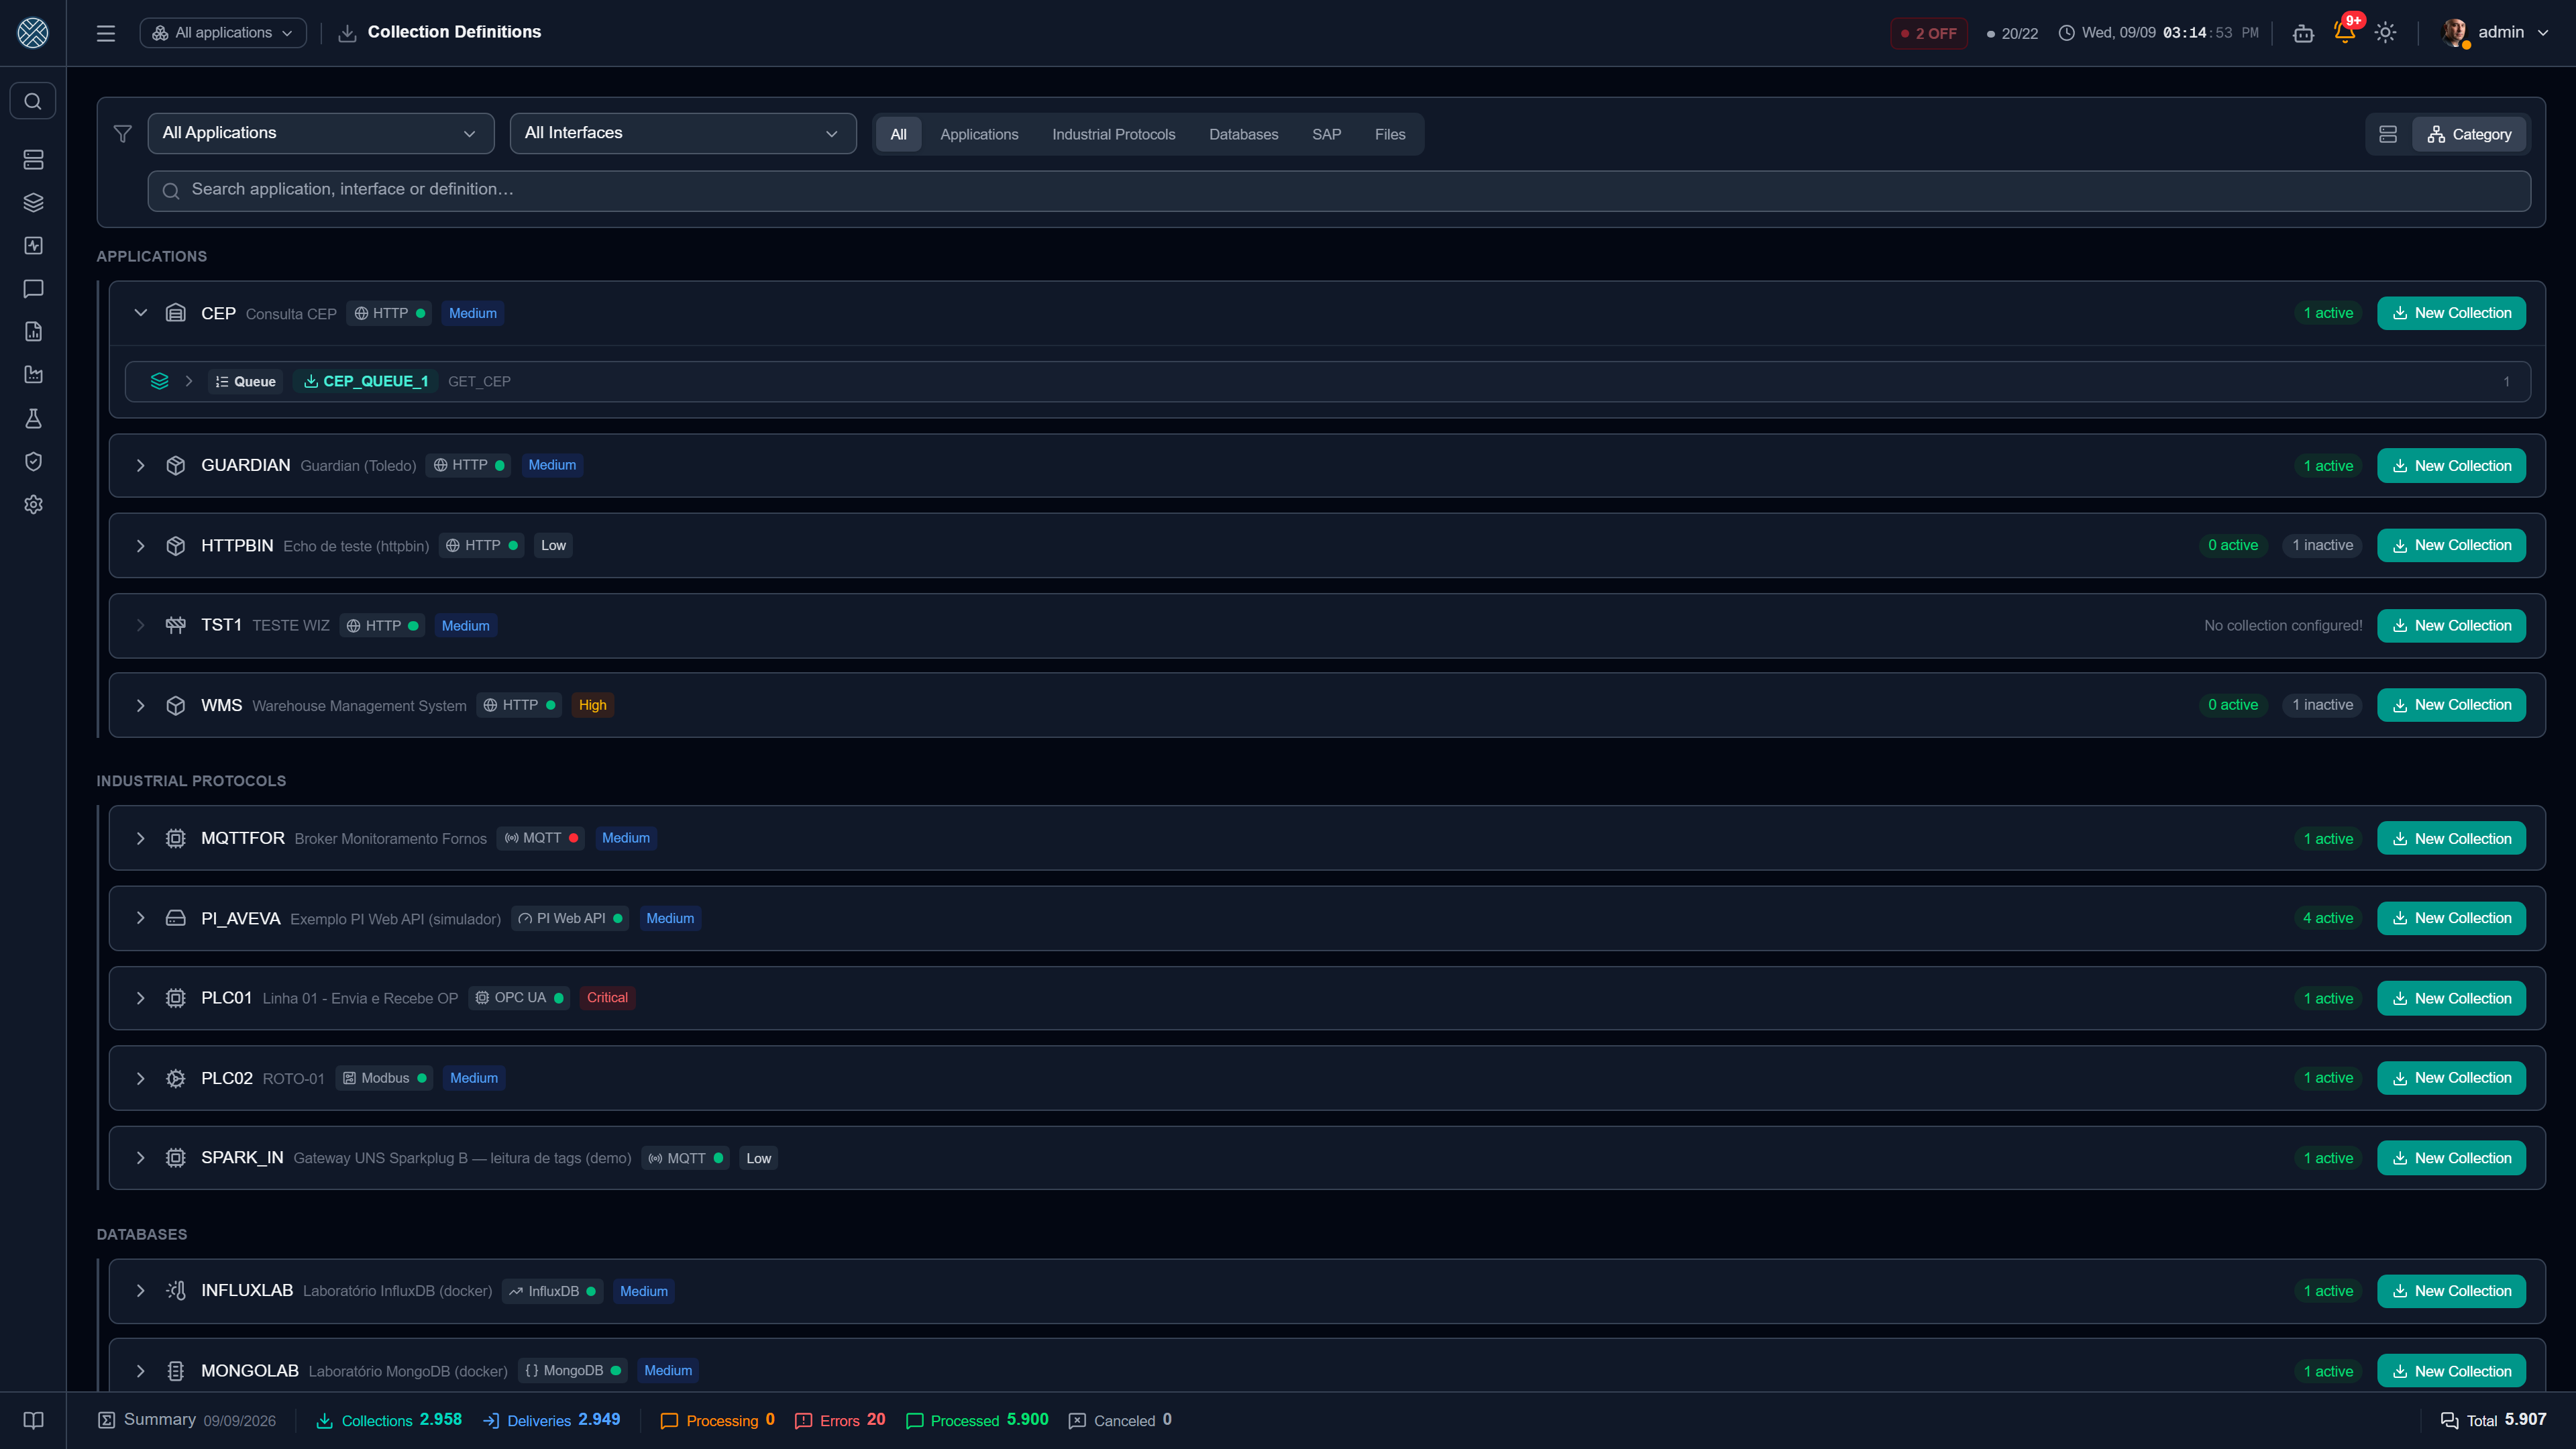Open the documentation book icon at bottom-left

point(33,1420)
